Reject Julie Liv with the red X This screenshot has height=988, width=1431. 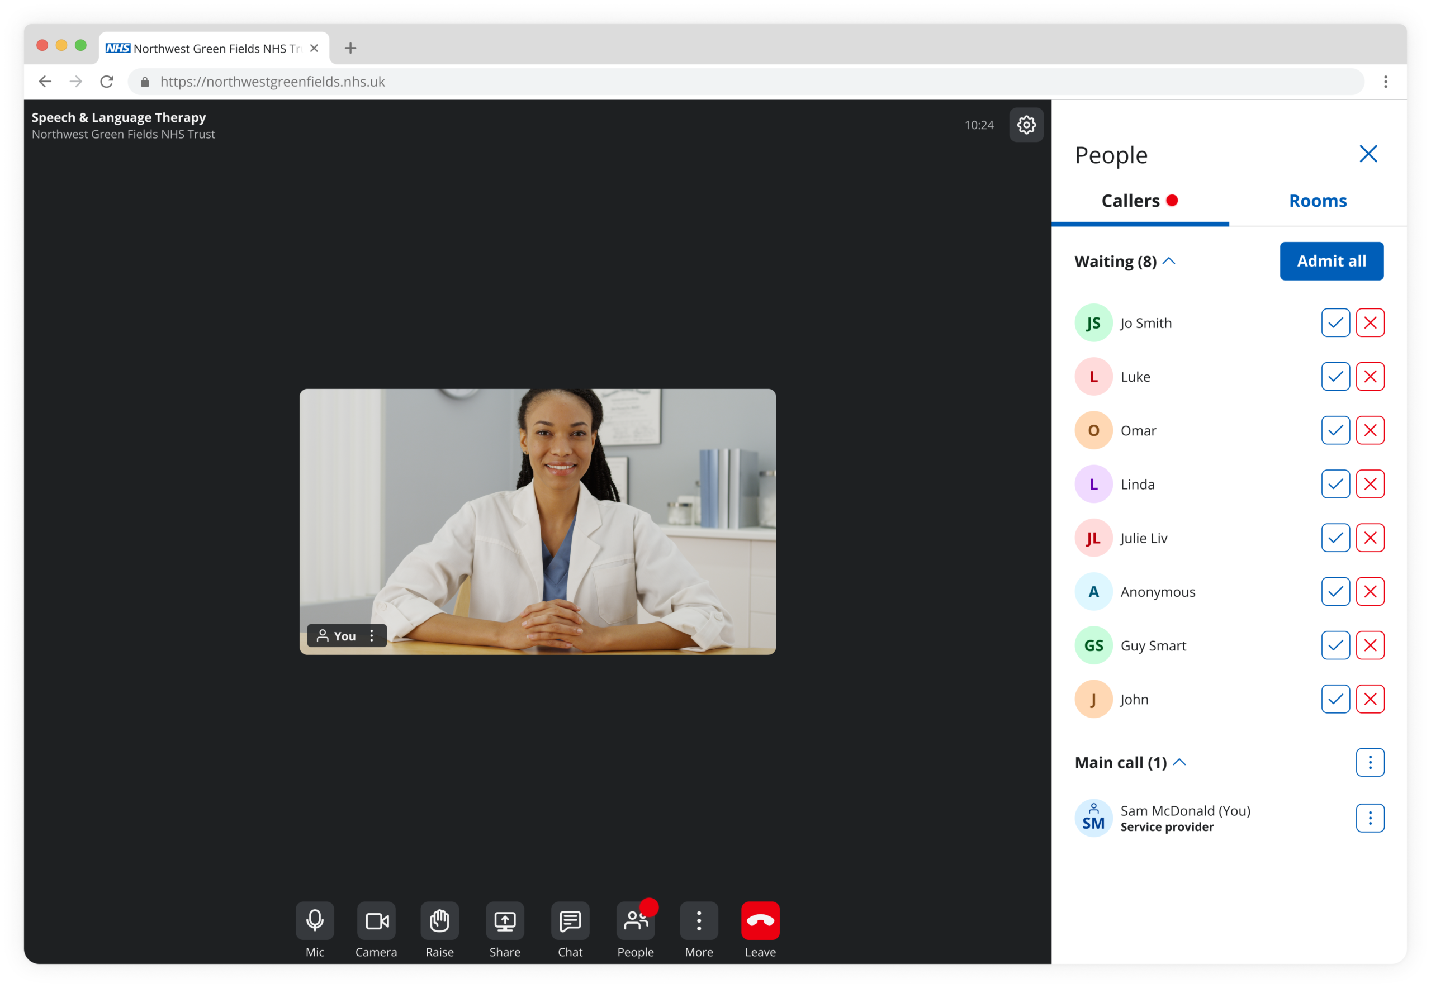(x=1370, y=538)
